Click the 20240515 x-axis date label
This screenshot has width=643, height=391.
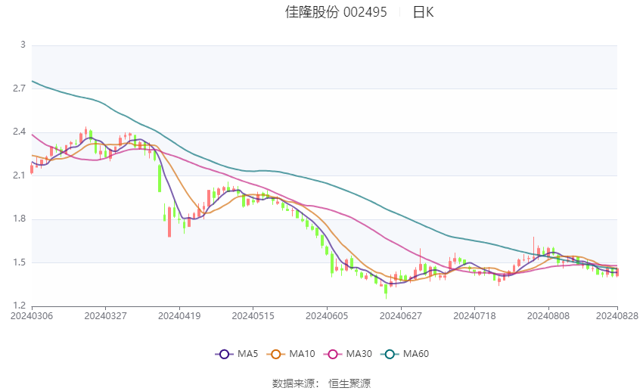tap(253, 316)
